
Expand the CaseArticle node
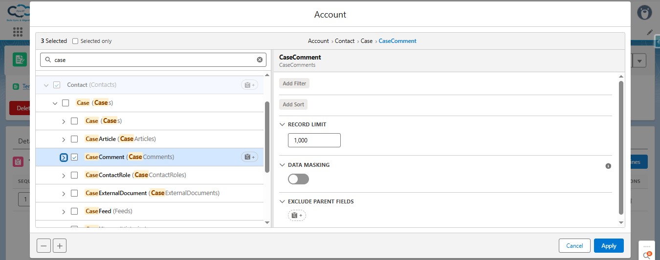[64, 139]
